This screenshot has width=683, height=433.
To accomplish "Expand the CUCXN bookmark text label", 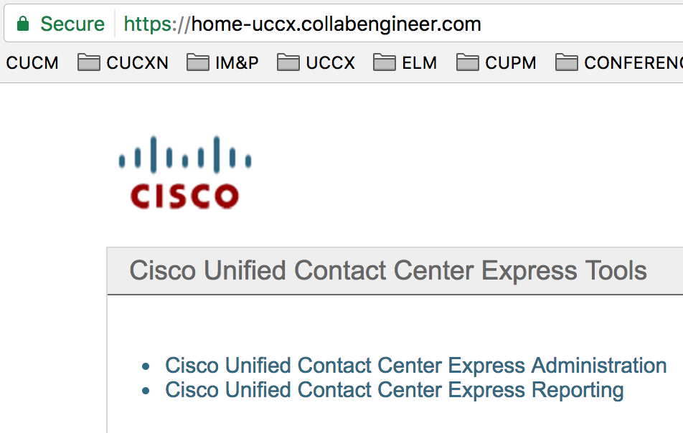I will (137, 63).
